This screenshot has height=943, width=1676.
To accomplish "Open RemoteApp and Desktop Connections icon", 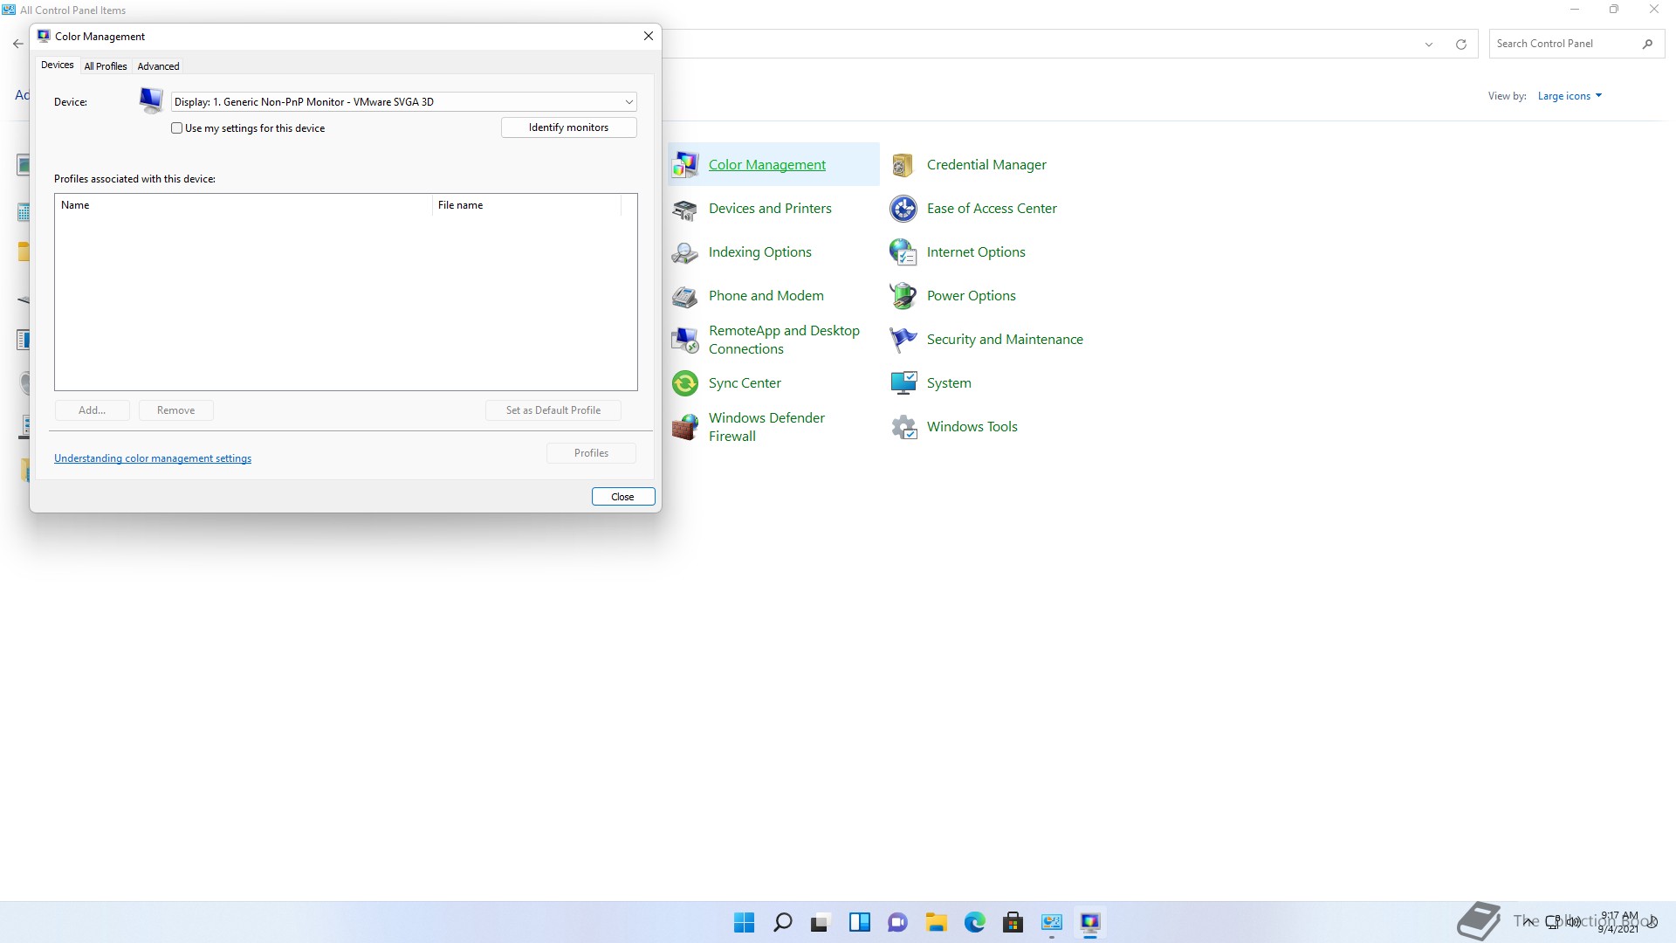I will tap(685, 340).
